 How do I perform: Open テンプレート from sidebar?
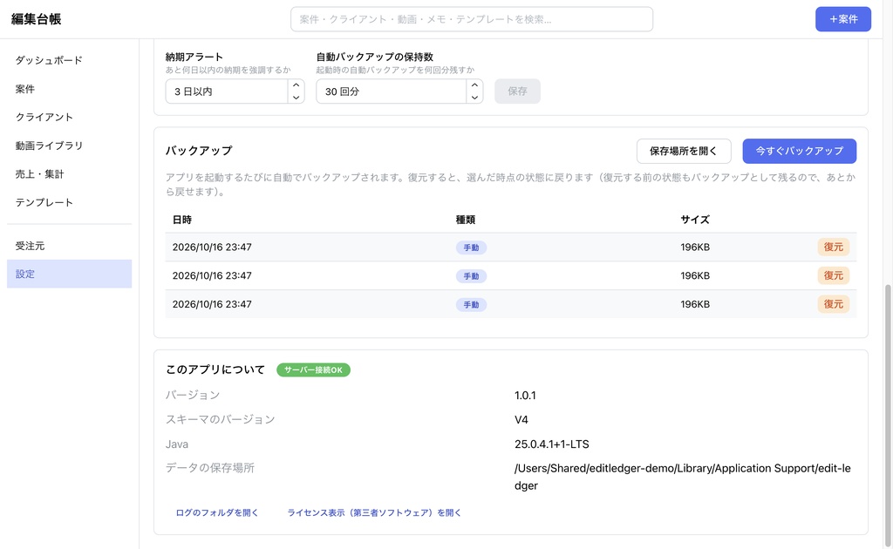click(69, 202)
